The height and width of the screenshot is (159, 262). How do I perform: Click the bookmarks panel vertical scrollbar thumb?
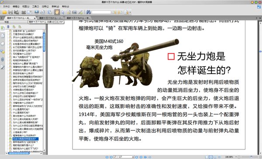pos(44,42)
